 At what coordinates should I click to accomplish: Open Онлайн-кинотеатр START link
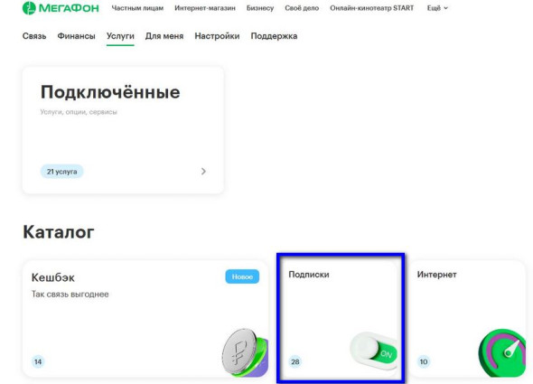tap(372, 8)
